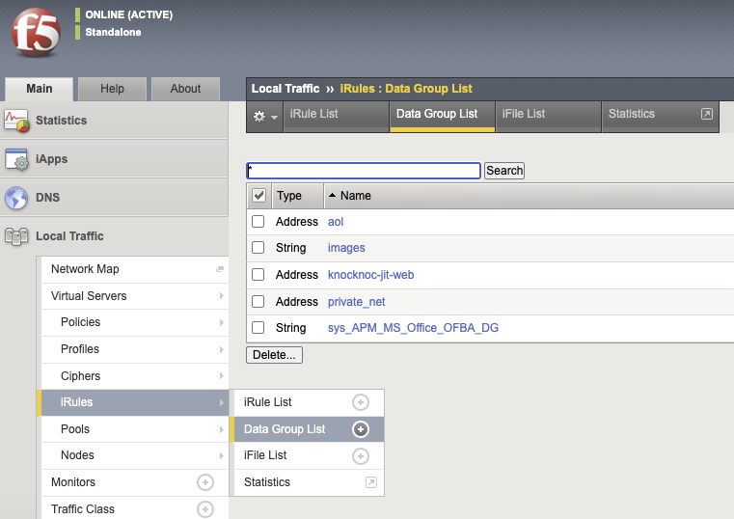Toggle the select-all checkbox in the table header

[258, 195]
